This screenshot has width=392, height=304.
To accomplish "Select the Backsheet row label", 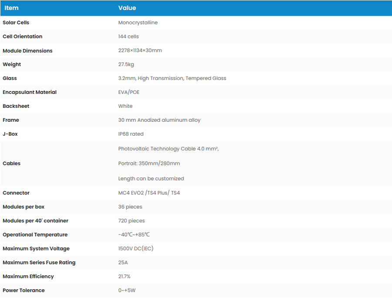I will pyautogui.click(x=16, y=106).
